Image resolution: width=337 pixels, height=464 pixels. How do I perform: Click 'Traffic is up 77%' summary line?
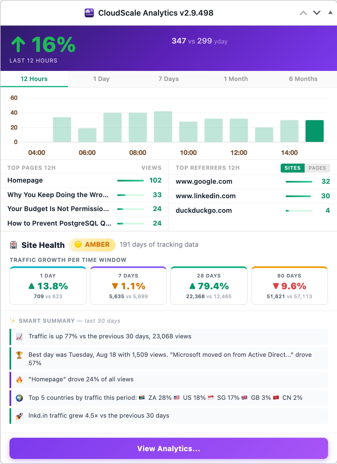click(x=168, y=337)
